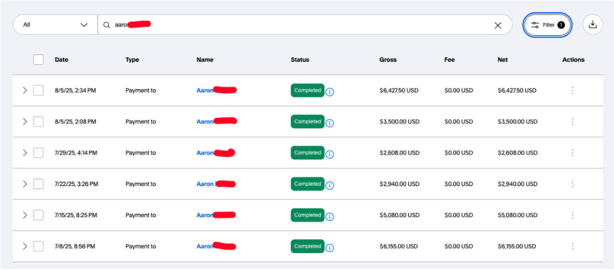
Task: Click the $6,155.00 USD net amount
Action: tap(517, 246)
